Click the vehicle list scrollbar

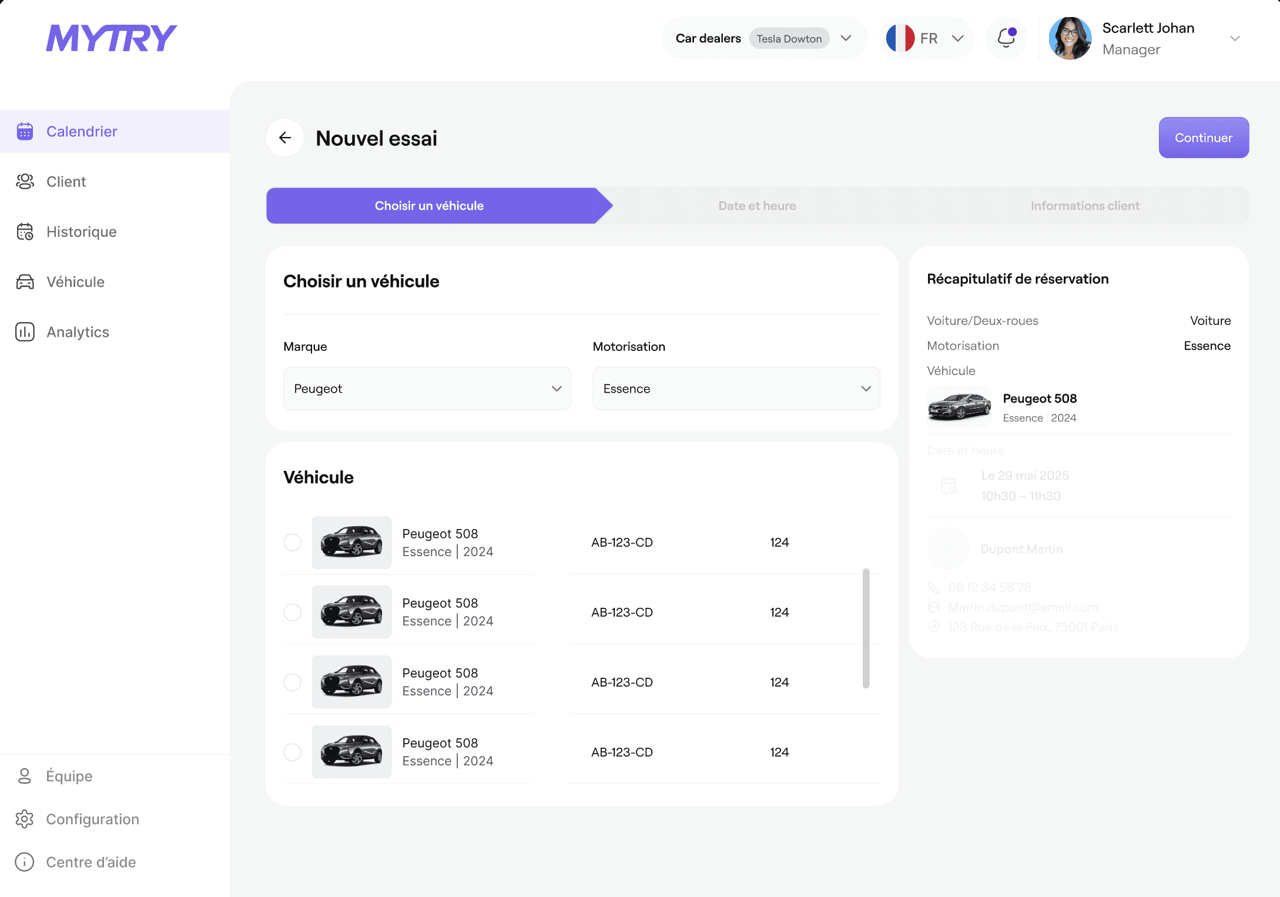point(866,628)
